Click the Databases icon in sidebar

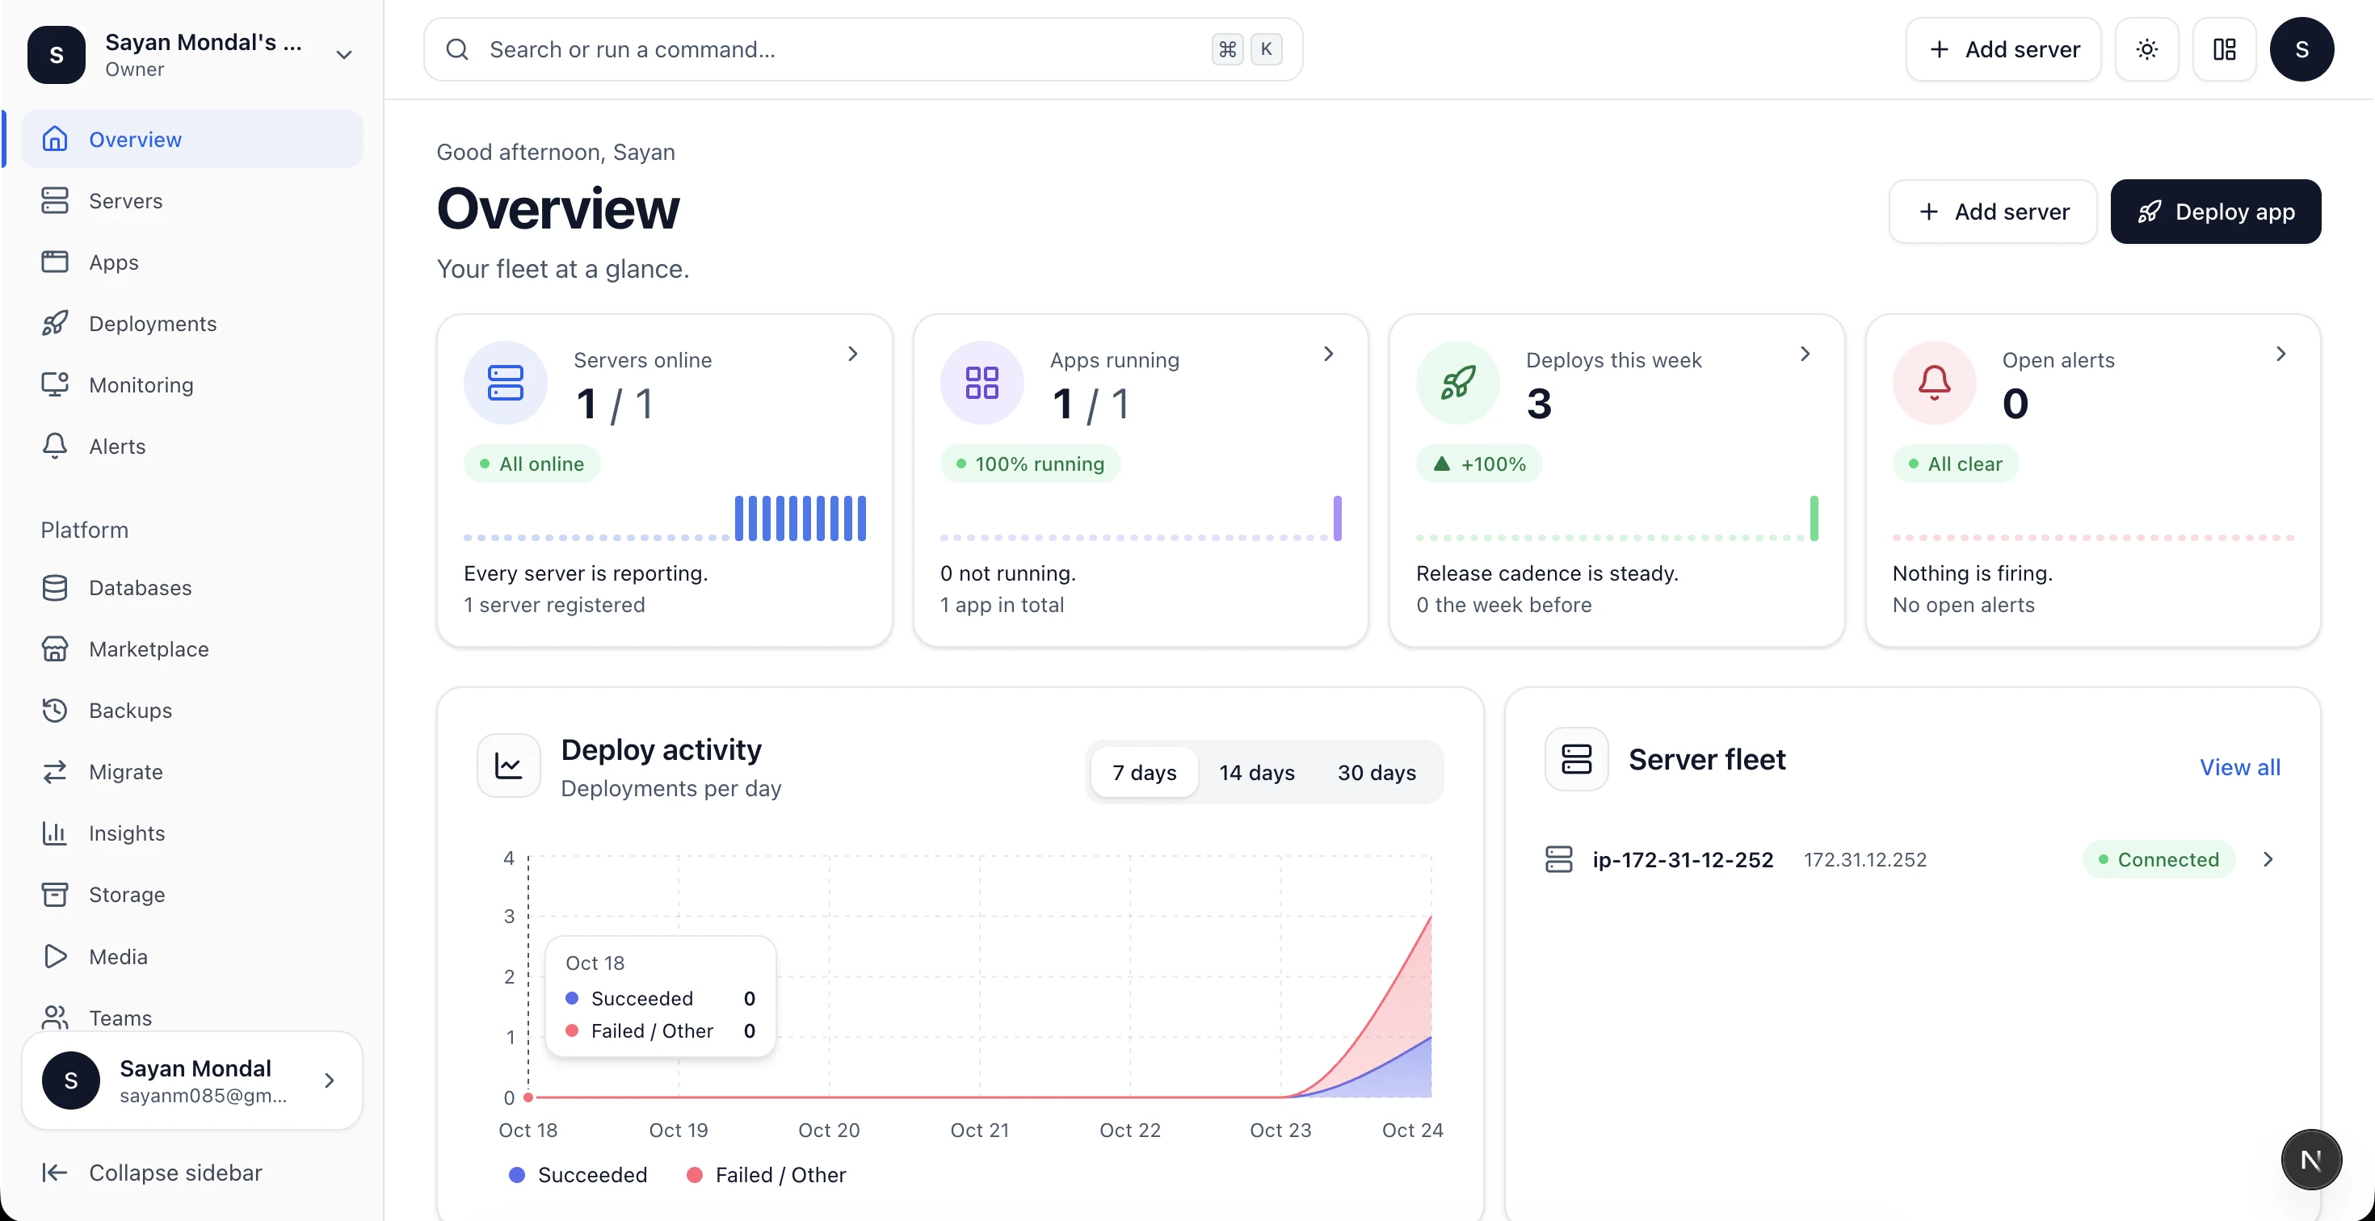pos(55,588)
